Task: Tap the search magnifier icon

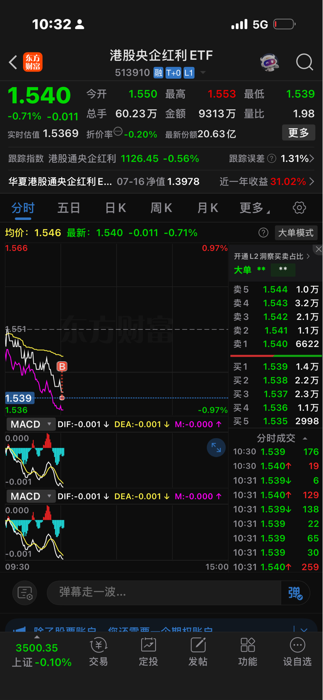Action: point(305,62)
